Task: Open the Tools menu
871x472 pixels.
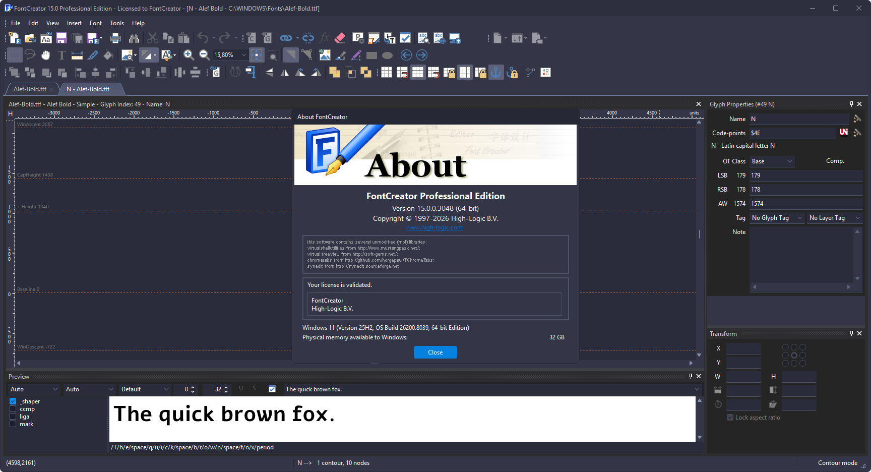Action: [117, 23]
